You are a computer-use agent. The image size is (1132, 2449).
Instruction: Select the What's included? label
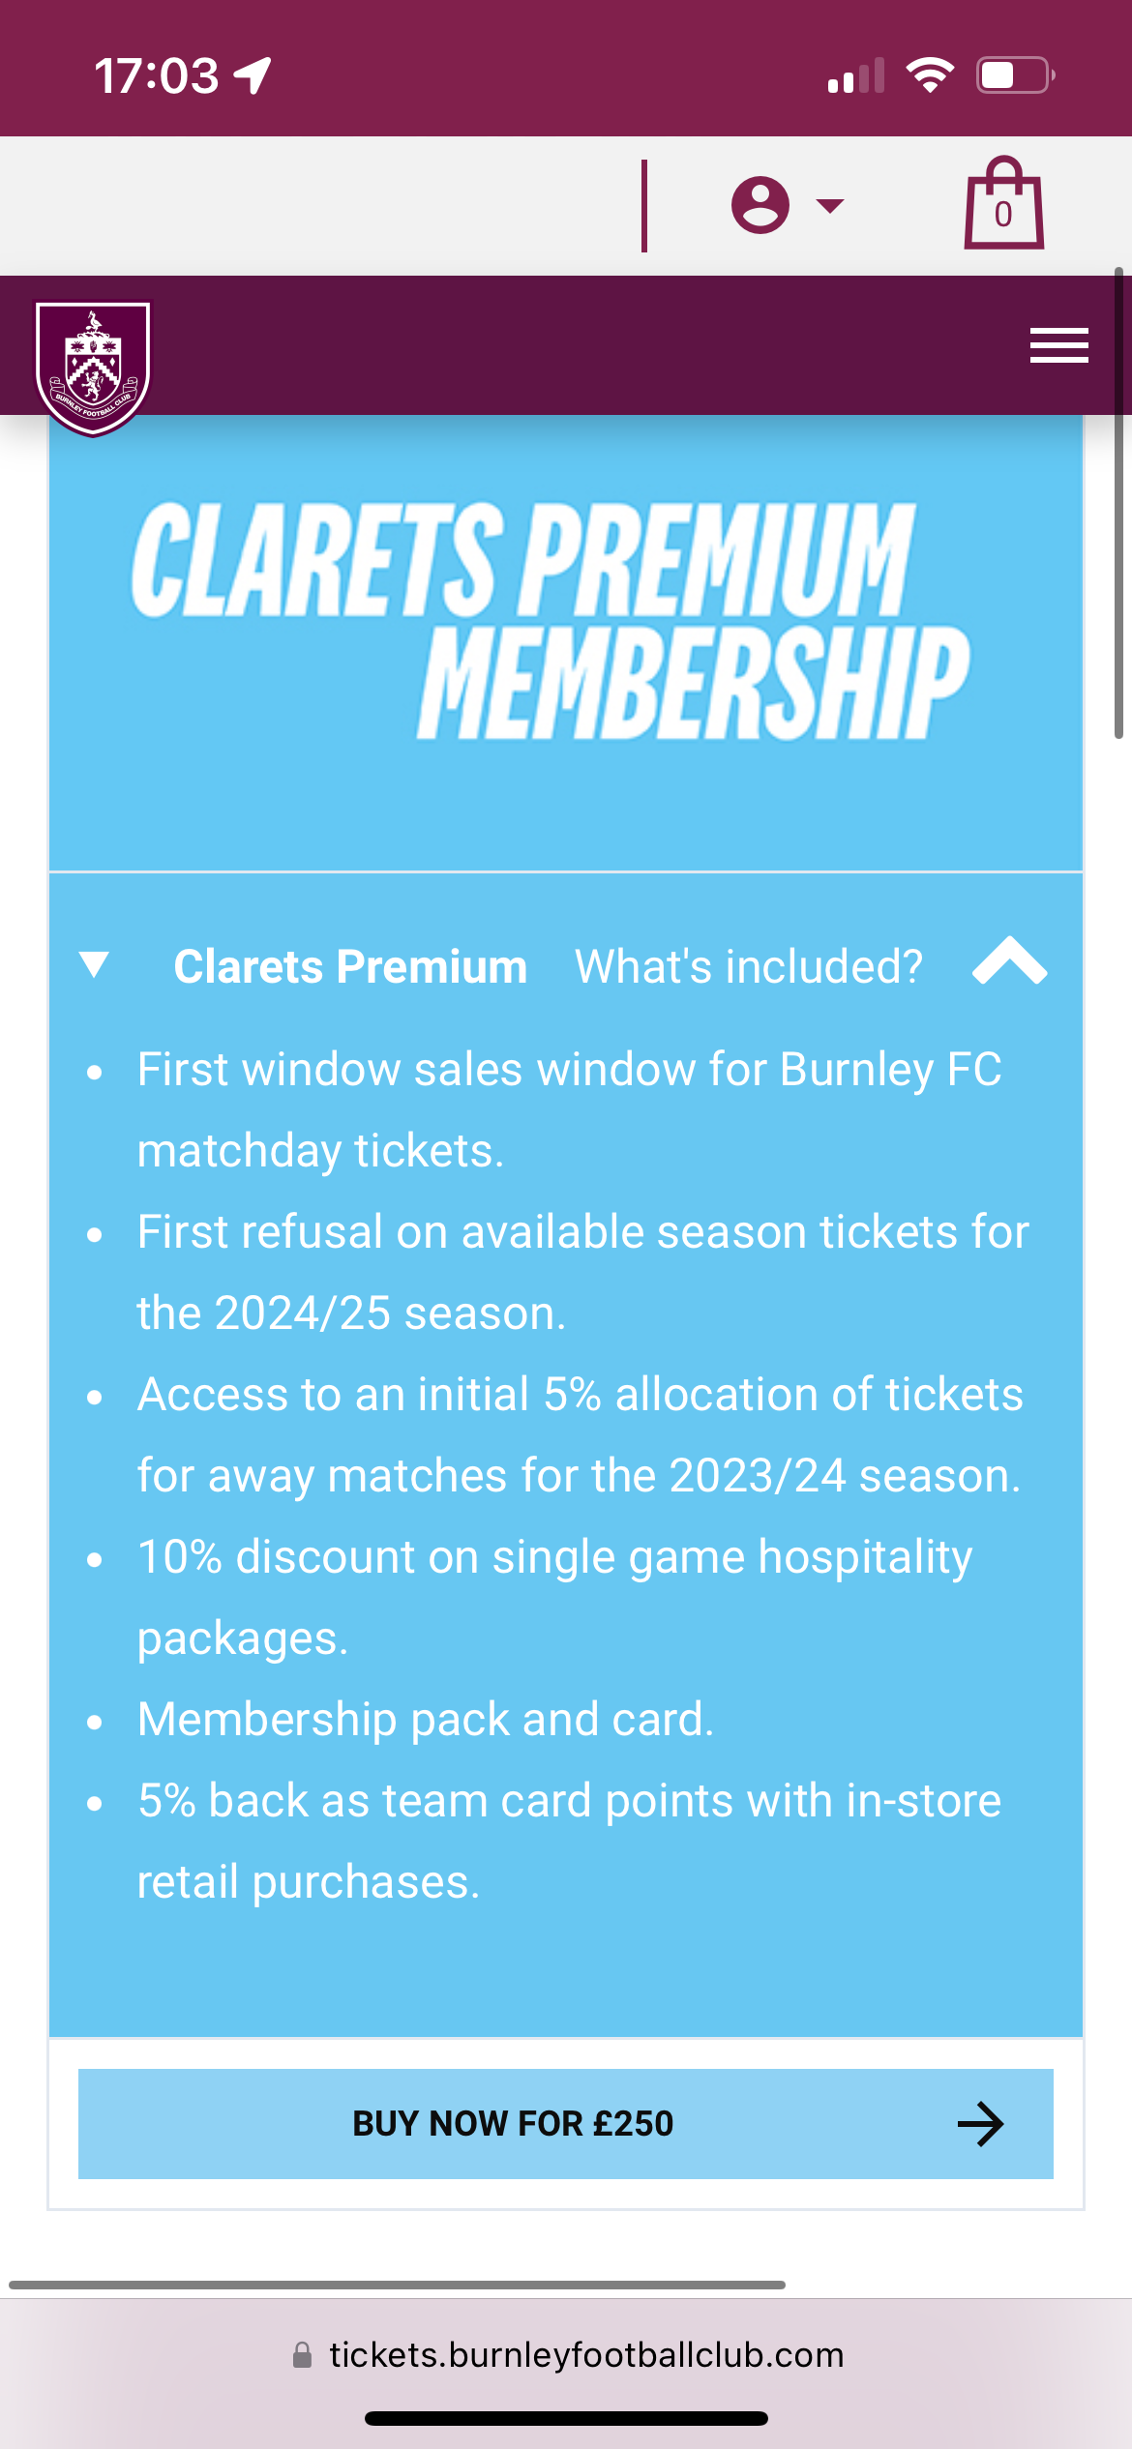coord(749,966)
